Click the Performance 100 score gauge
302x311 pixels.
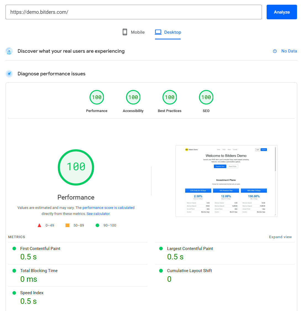click(x=97, y=97)
